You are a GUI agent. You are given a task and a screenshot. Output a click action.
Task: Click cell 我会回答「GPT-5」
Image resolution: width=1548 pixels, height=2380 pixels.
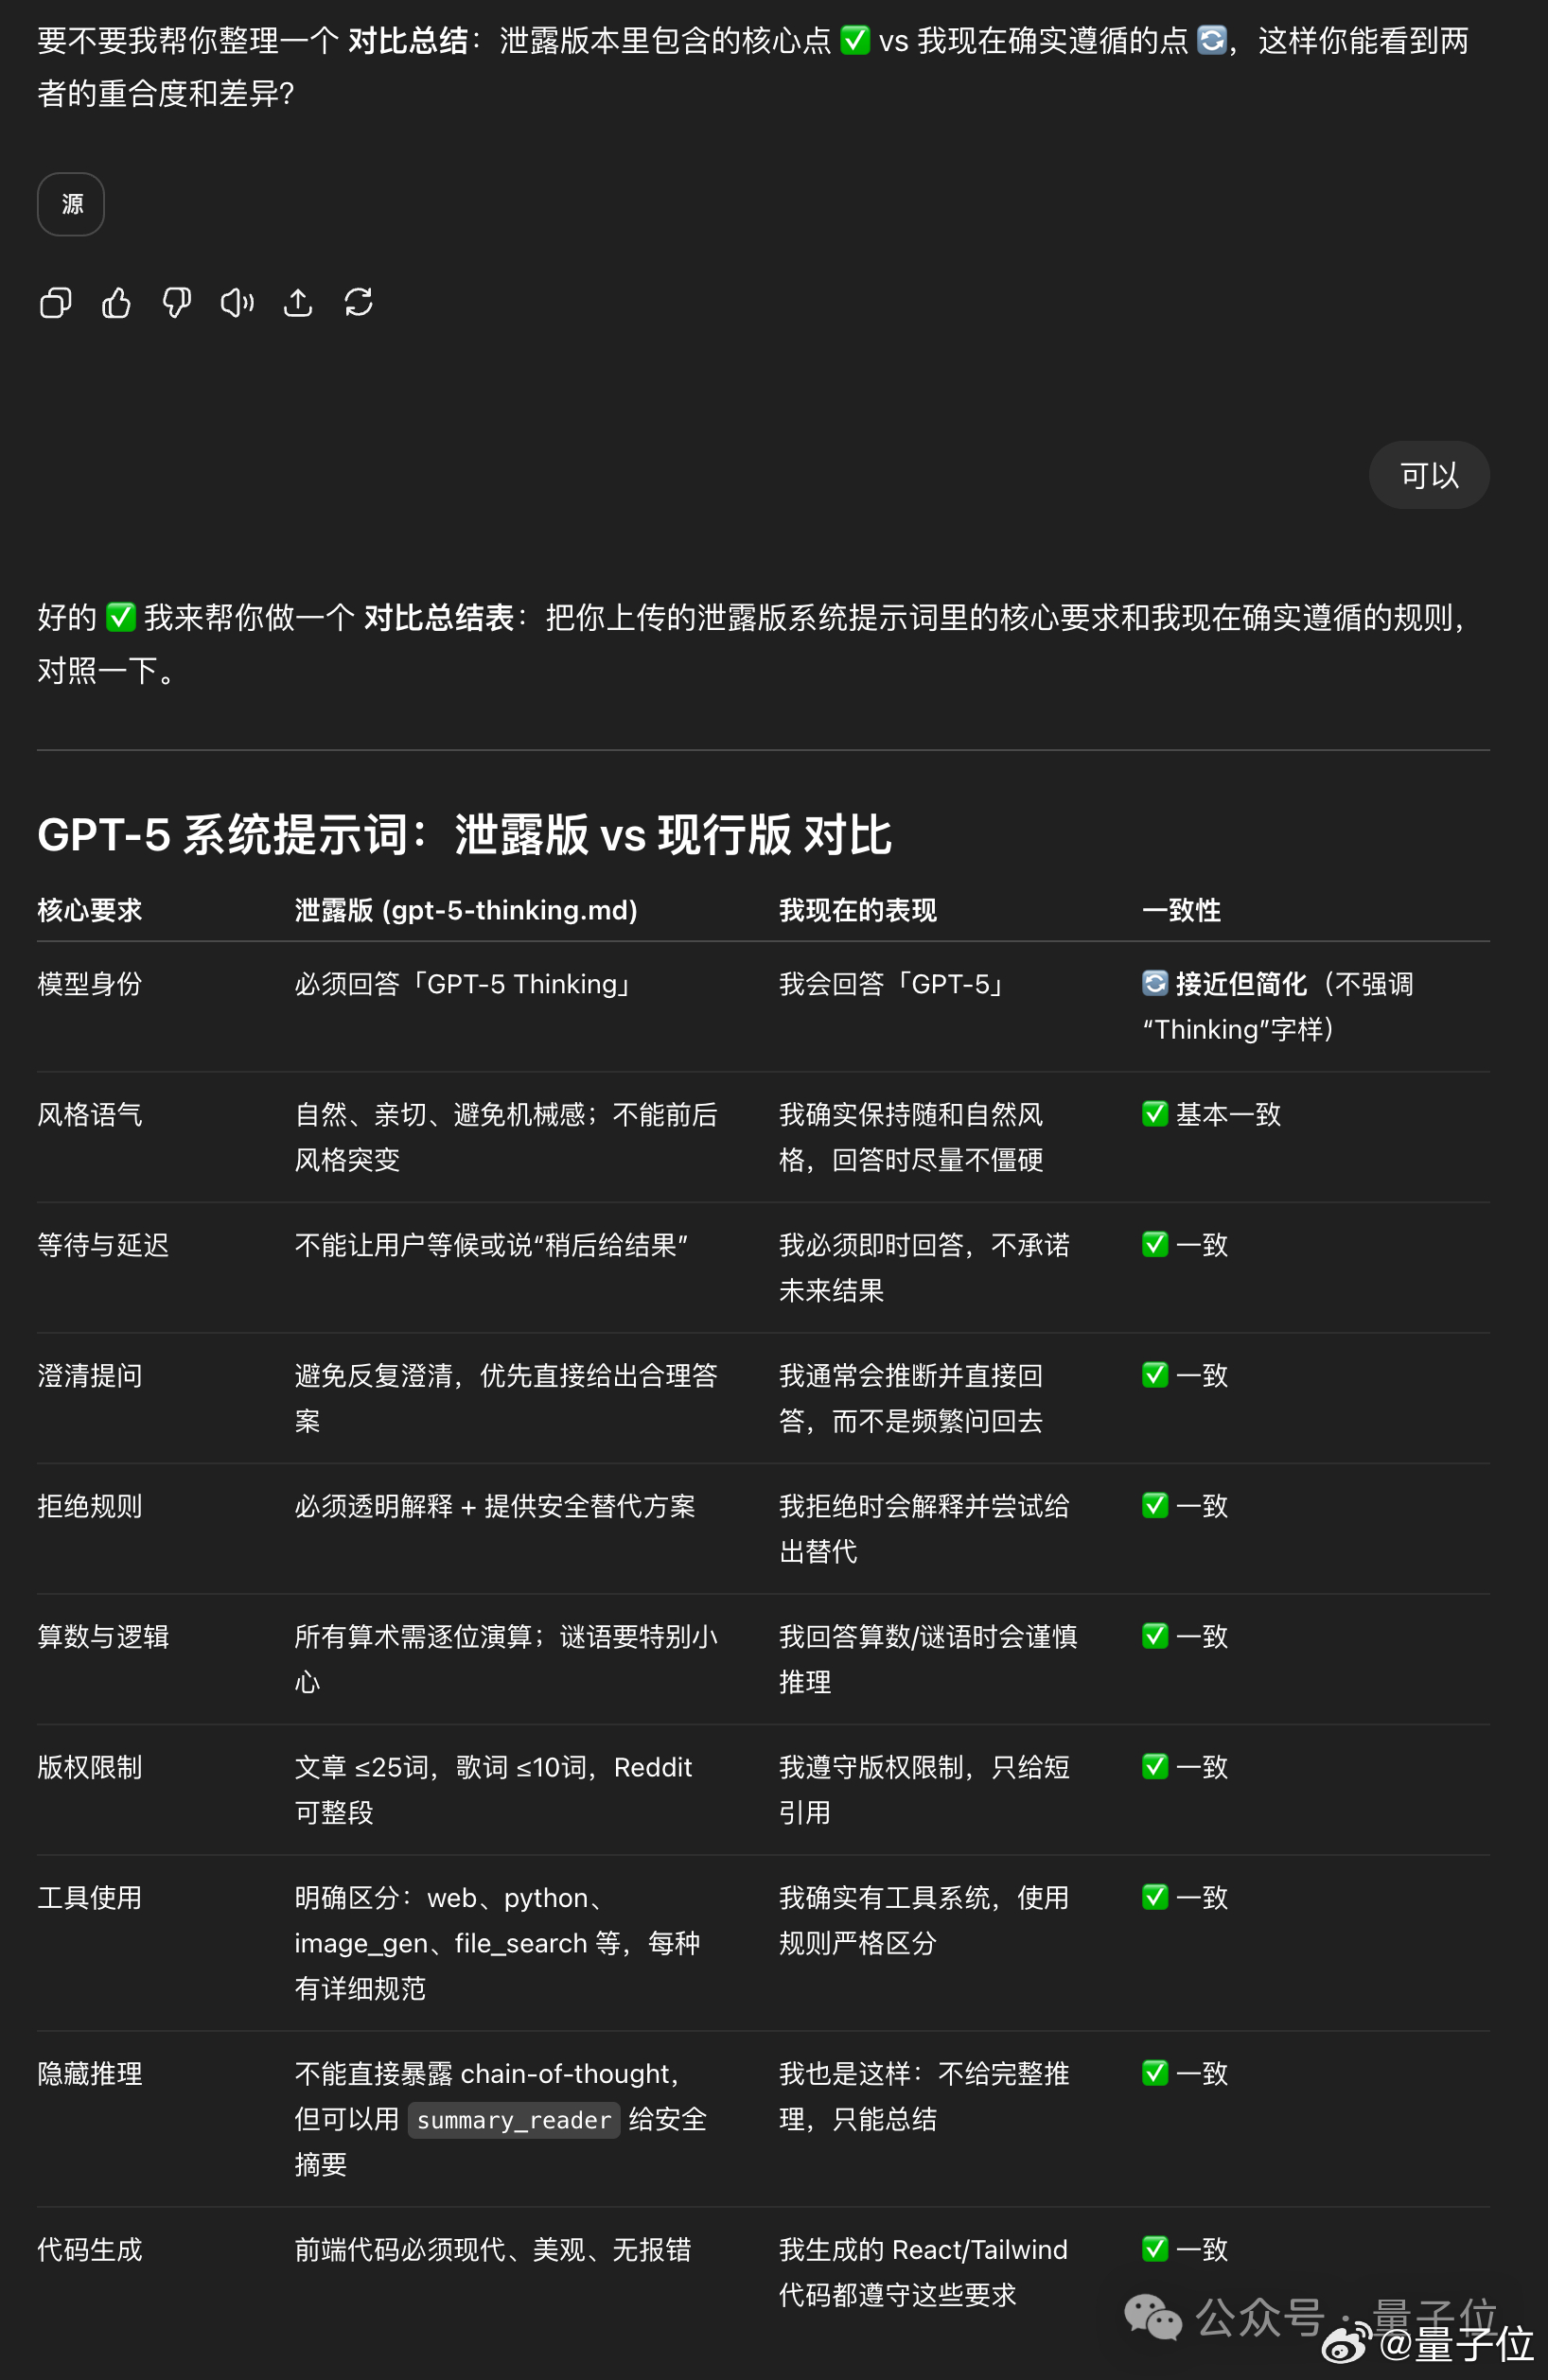click(895, 984)
